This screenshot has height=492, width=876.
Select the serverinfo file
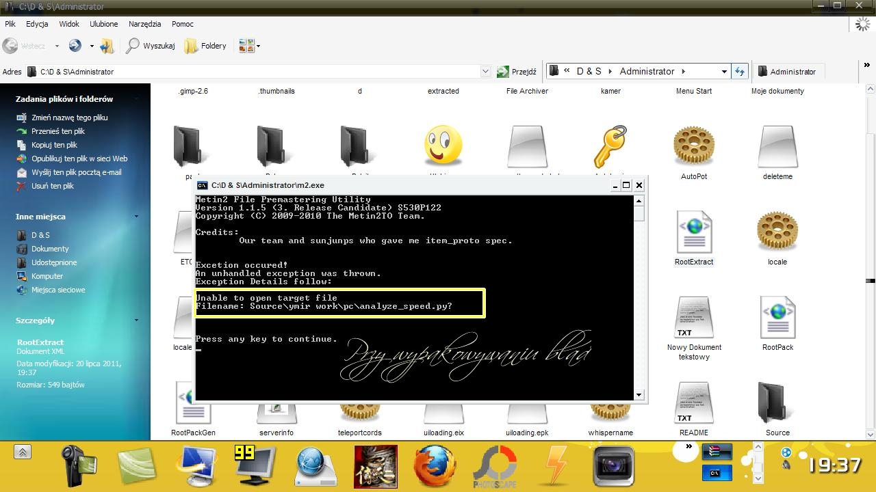click(276, 413)
